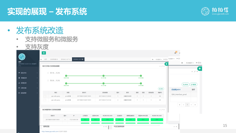Expand the chevron of the building-icon menu
Screen dimensions: 236x133
37,78
